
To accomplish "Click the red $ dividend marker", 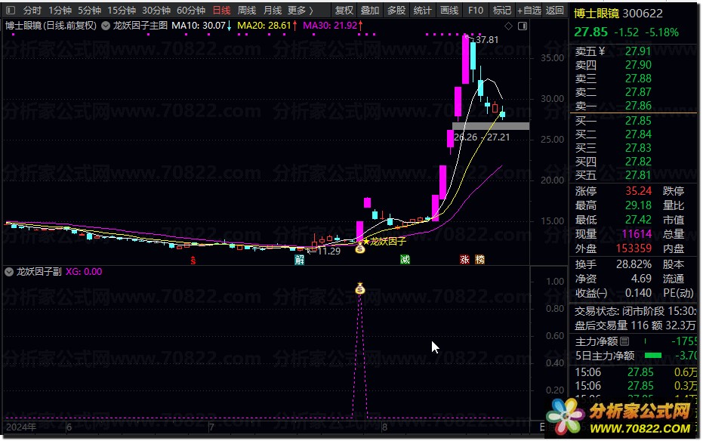I will coord(193,260).
